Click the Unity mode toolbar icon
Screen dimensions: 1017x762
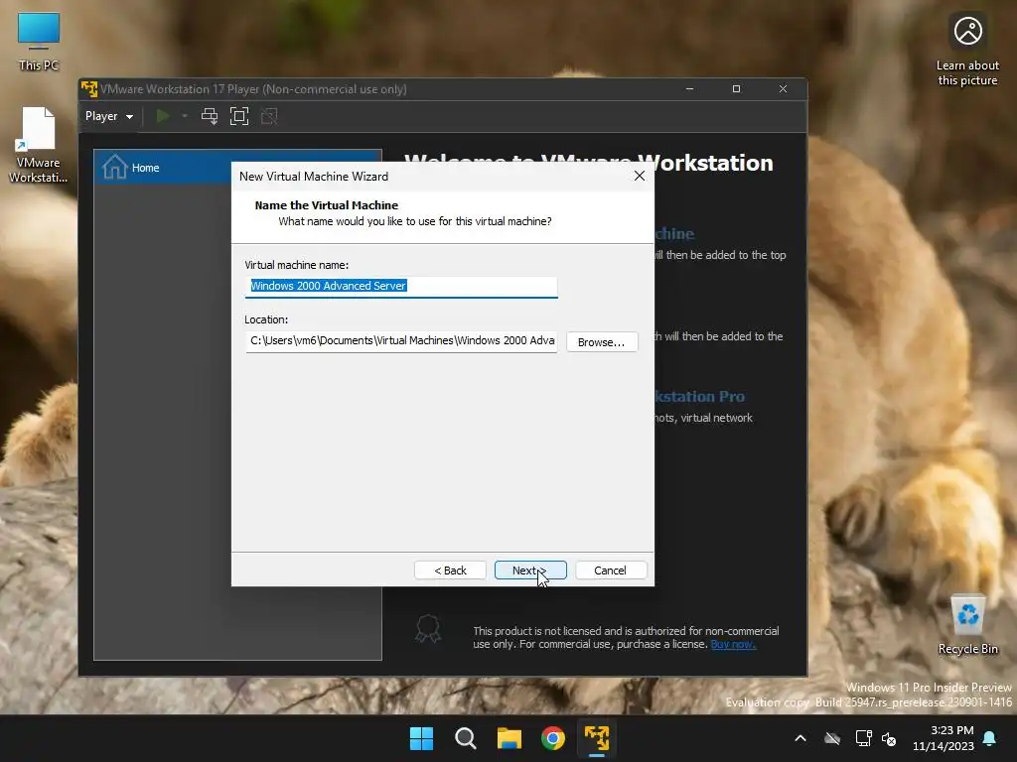pos(269,116)
